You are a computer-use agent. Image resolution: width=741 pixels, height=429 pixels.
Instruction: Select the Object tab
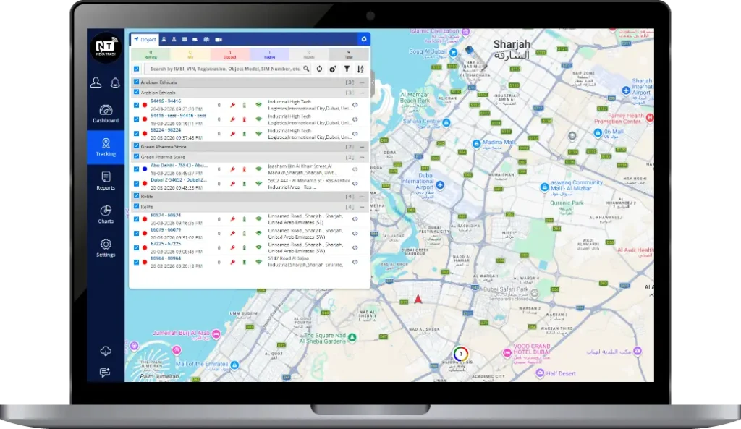[x=145, y=39]
